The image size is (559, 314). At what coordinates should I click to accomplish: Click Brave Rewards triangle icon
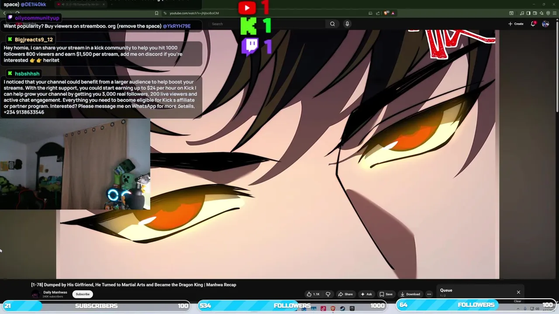tap(393, 13)
